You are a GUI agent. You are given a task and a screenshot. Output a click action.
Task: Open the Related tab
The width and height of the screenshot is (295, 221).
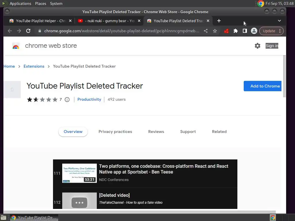tap(219, 132)
